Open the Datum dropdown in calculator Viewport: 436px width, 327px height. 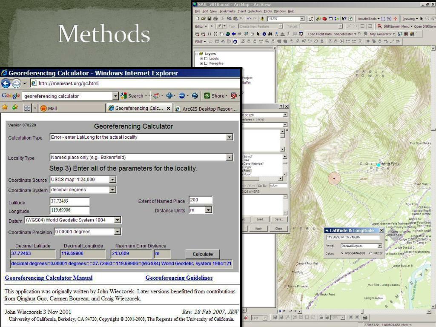[118, 220]
